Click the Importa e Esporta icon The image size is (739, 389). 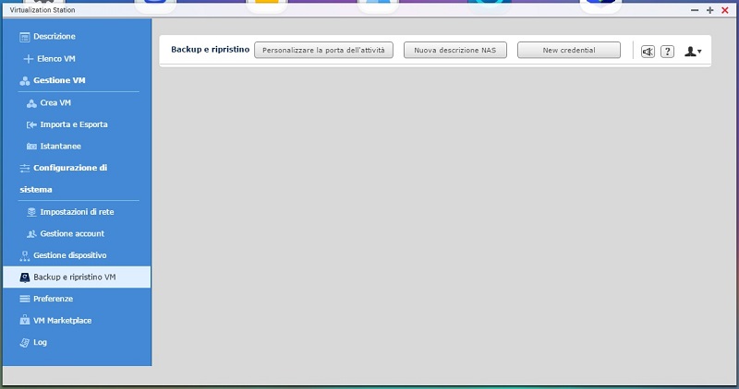click(x=31, y=124)
